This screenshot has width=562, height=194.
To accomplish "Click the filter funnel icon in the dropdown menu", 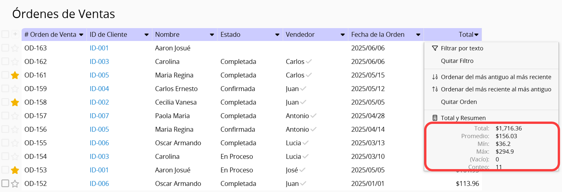I will click(435, 48).
